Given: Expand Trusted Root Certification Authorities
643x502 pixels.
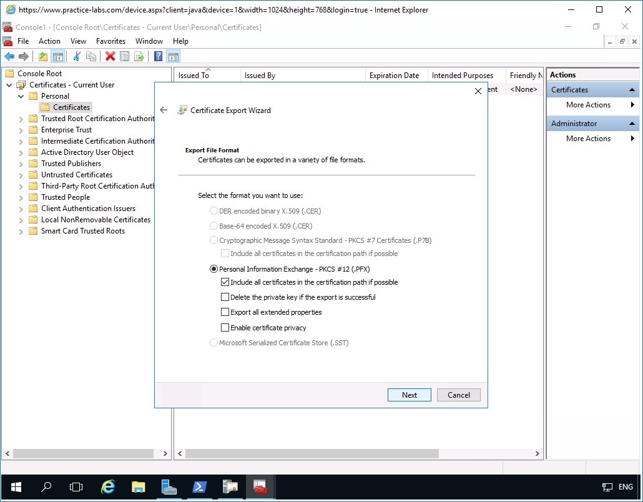Looking at the screenshot, I should pos(21,119).
